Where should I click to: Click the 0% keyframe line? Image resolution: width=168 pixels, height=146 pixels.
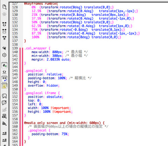click(x=72, y=7)
